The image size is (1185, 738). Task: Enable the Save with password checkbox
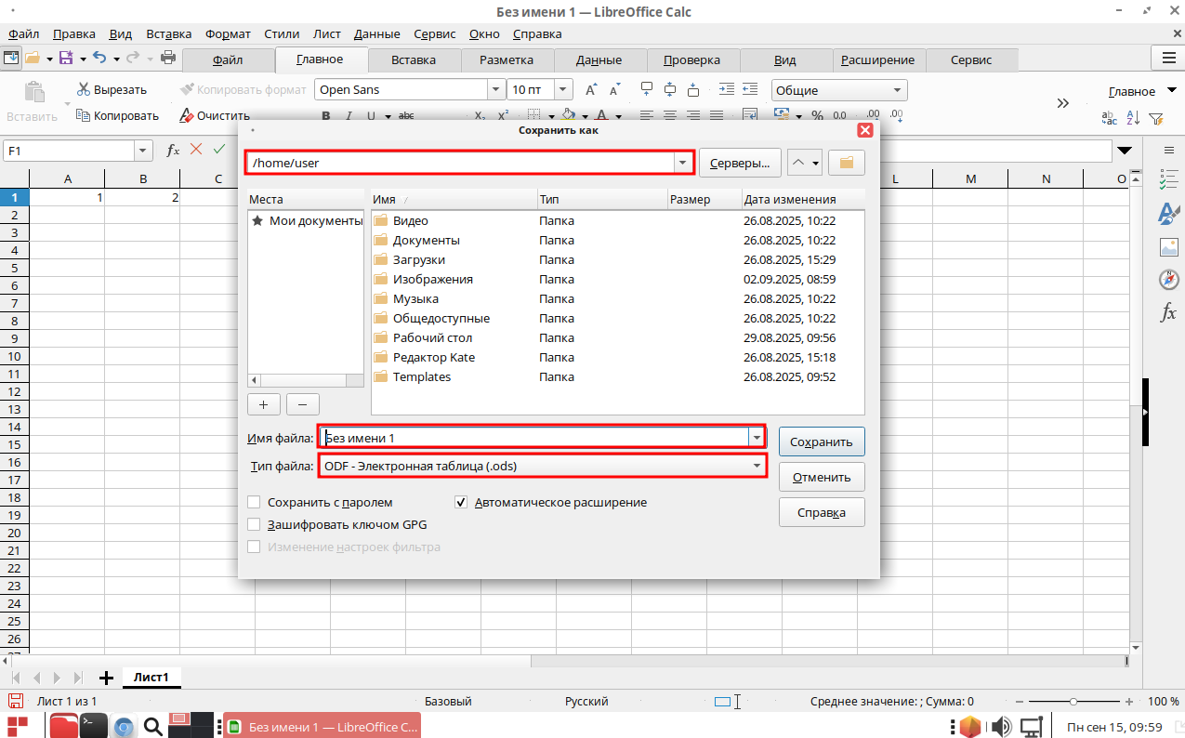coord(254,502)
